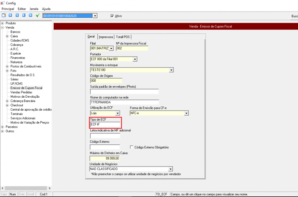Click the new record toolbar icon
The image size is (298, 197).
pyautogui.click(x=4, y=15)
